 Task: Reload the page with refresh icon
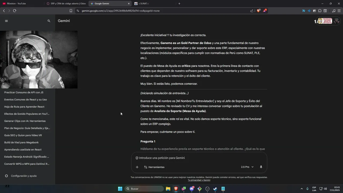[x=14, y=11]
